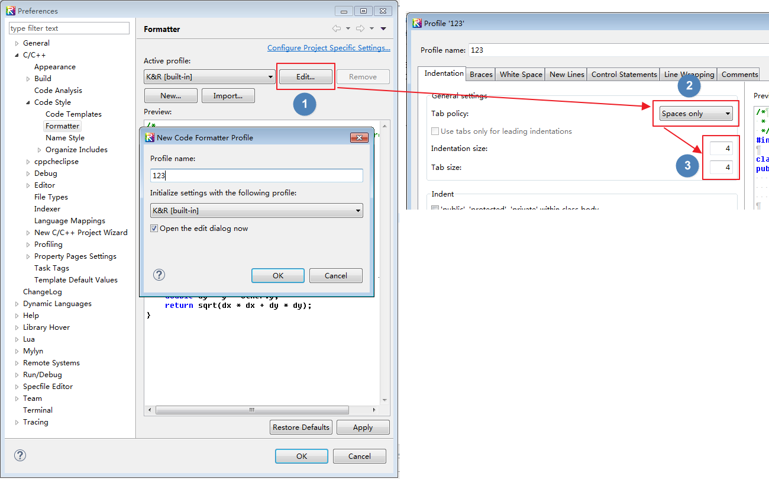Viewport: 769px width, 479px height.
Task: Click the 'type filter text' search field
Action: tap(69, 28)
